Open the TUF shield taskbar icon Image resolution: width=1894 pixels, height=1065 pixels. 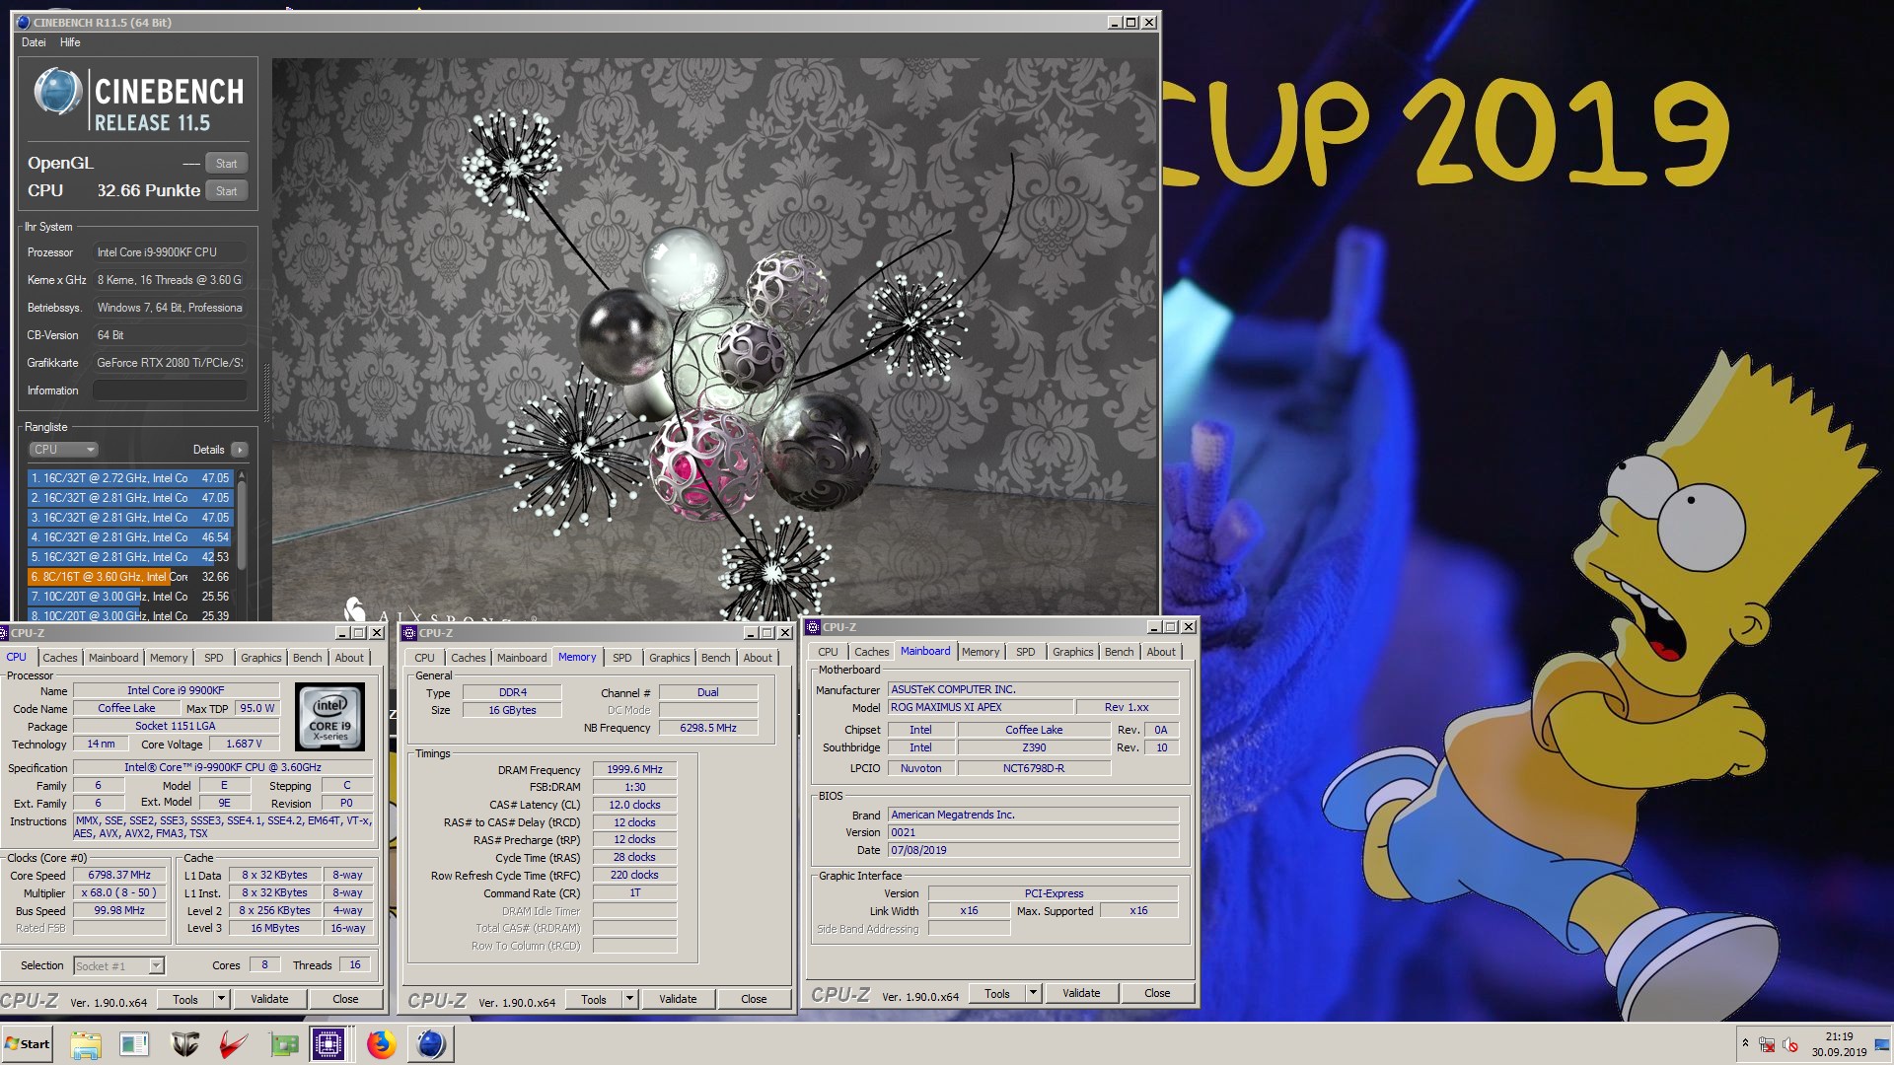(x=184, y=1044)
